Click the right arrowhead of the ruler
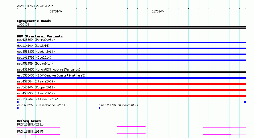Viewport: 254px width, 138px height. click(x=245, y=9)
